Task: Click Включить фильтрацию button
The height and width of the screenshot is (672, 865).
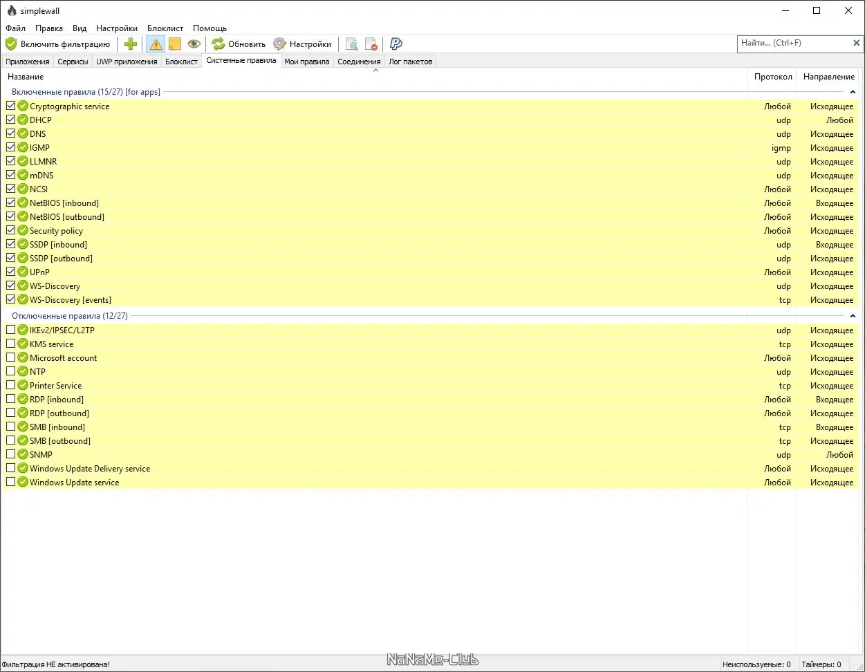Action: point(58,44)
